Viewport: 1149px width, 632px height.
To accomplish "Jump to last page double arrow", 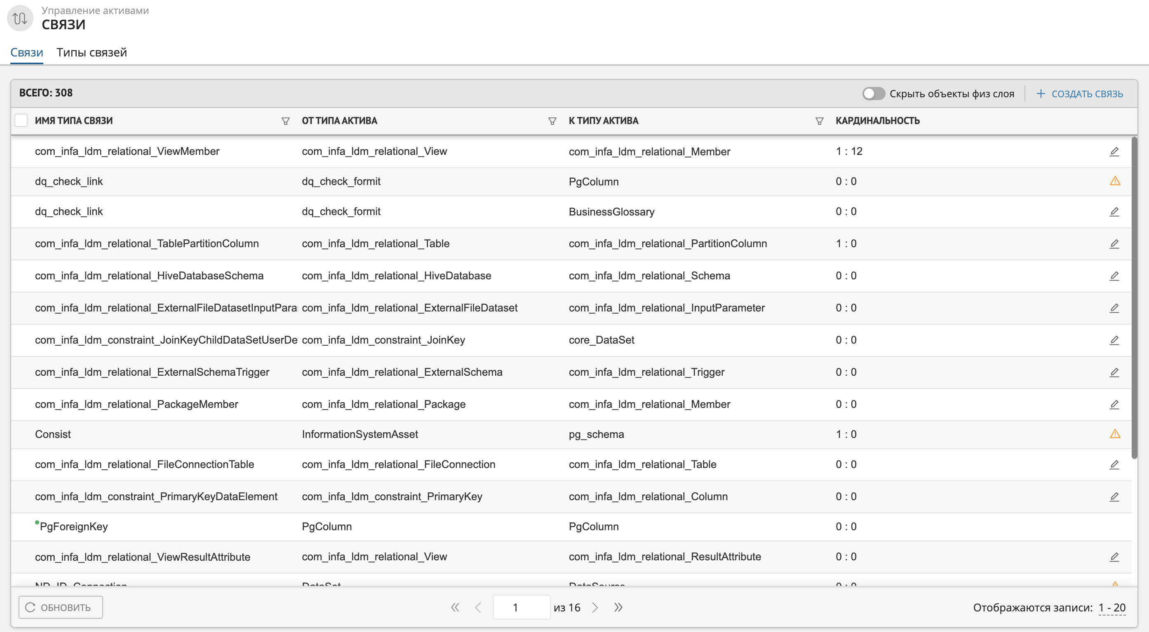I will pos(618,608).
